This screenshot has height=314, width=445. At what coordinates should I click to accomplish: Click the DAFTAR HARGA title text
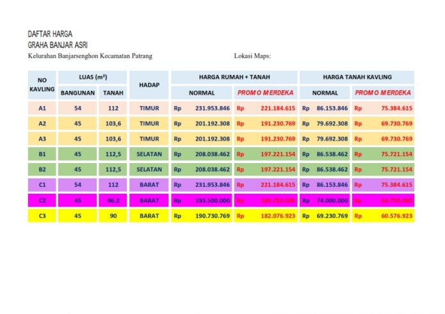coord(50,33)
